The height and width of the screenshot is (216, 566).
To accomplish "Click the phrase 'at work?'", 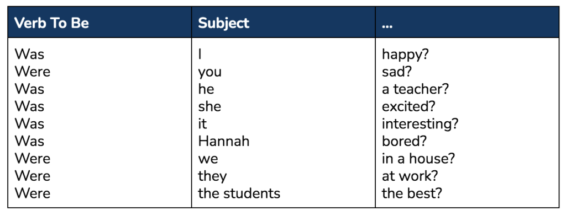I will [x=410, y=176].
